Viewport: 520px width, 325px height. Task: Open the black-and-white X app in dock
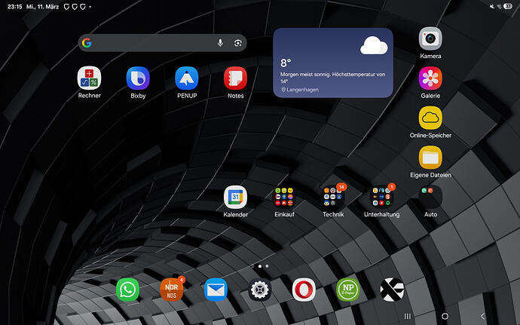tap(392, 290)
